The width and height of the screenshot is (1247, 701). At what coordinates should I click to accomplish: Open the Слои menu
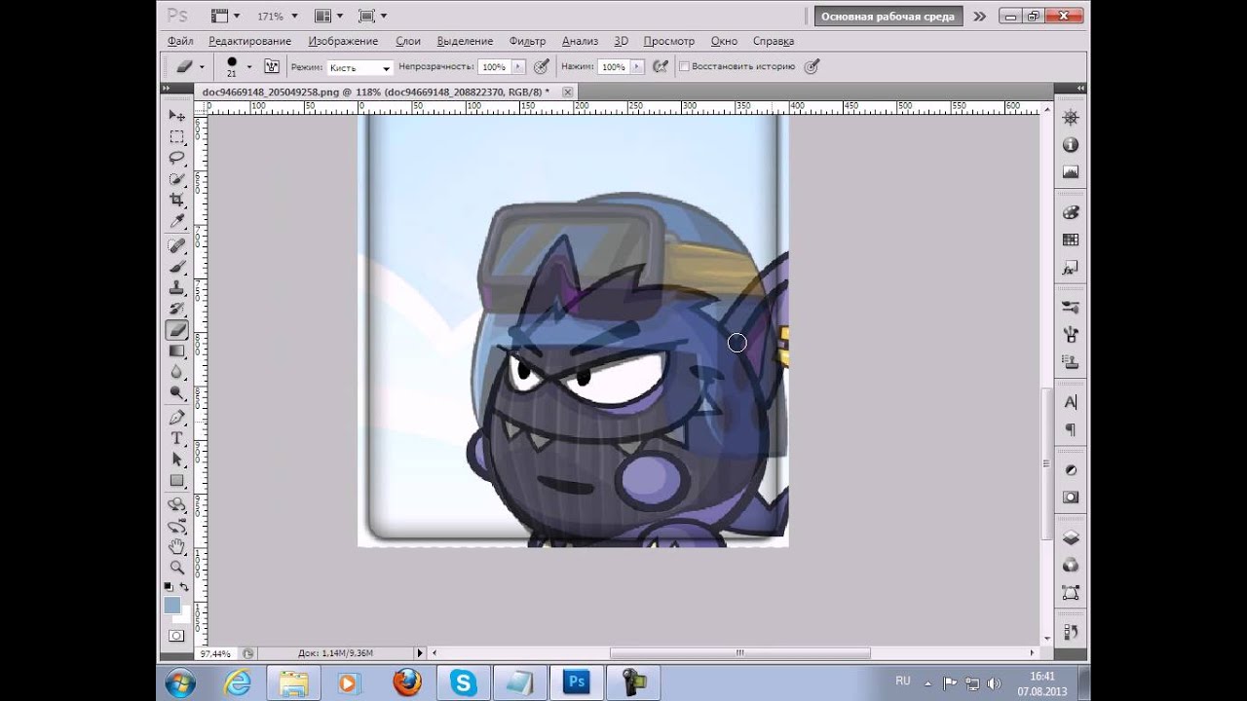coord(408,41)
